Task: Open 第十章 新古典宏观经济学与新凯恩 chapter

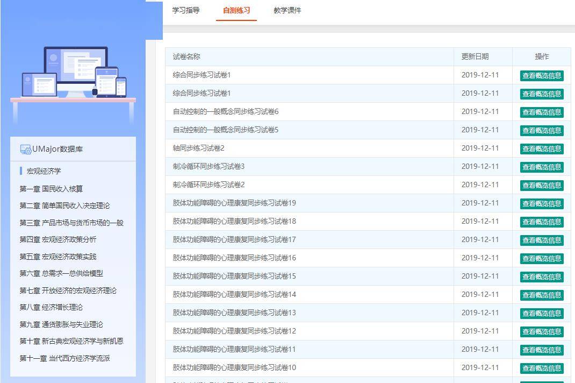Action: (x=71, y=341)
